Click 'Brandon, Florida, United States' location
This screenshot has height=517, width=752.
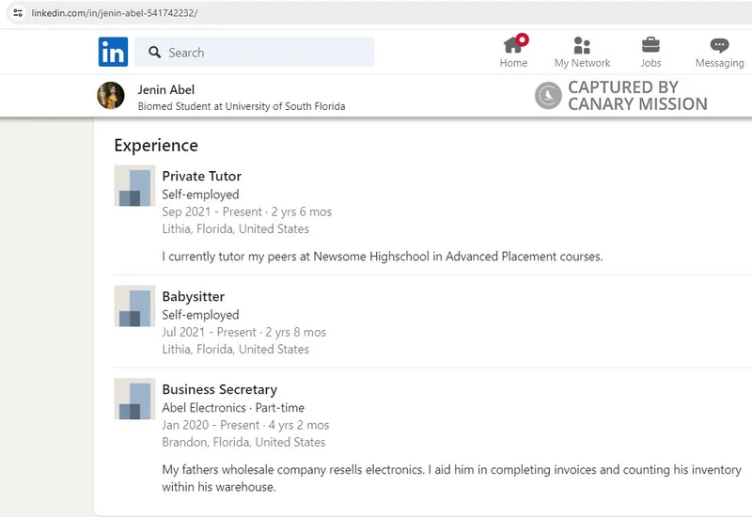point(243,442)
